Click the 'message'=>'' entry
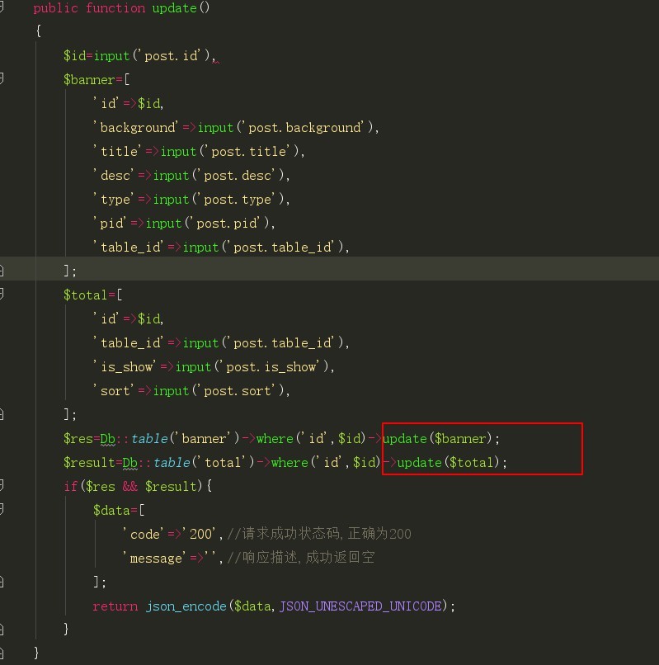This screenshot has height=665, width=659. (169, 558)
